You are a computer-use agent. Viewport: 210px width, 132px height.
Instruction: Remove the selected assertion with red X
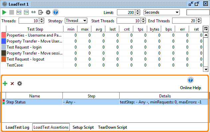[12, 84]
